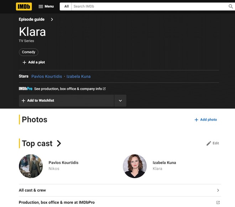Image resolution: width=235 pixels, height=207 pixels.
Task: Open the hamburger Menu
Action: 46,6
